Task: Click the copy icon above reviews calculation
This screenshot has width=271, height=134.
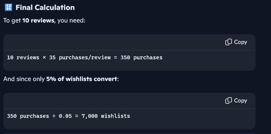Action: pos(229,42)
